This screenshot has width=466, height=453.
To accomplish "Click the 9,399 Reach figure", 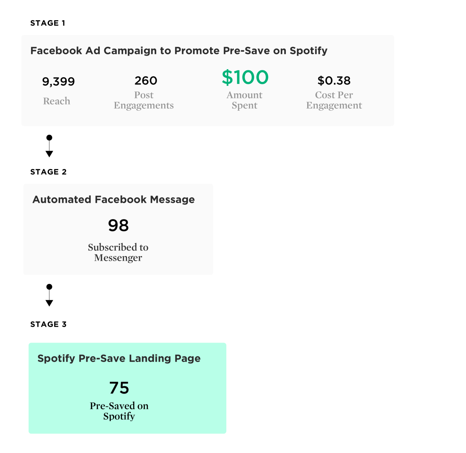I will (x=58, y=82).
